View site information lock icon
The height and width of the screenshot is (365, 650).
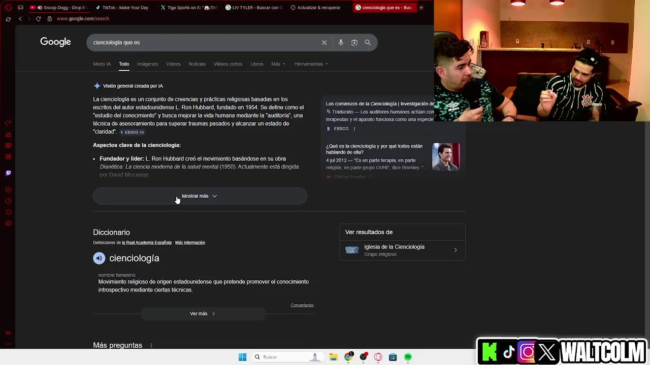[49, 19]
